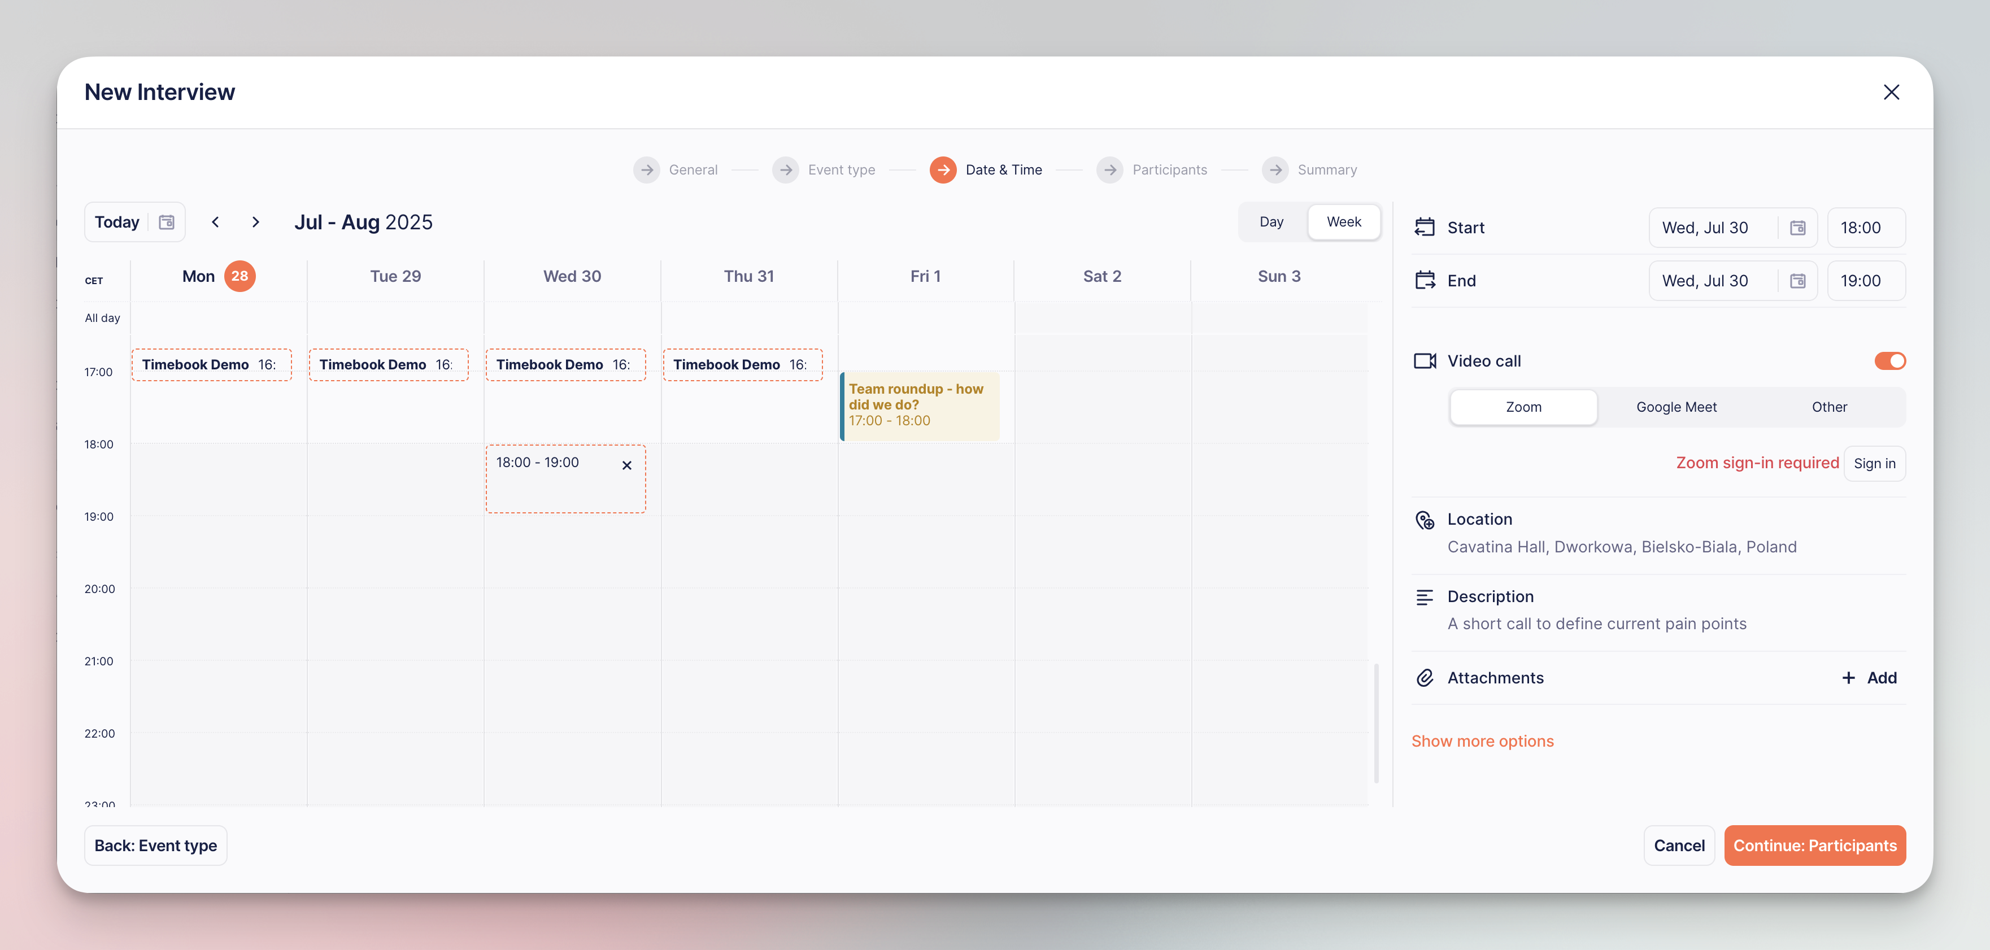Click the End calendar-arrow icon
Image resolution: width=1990 pixels, height=950 pixels.
(1425, 280)
